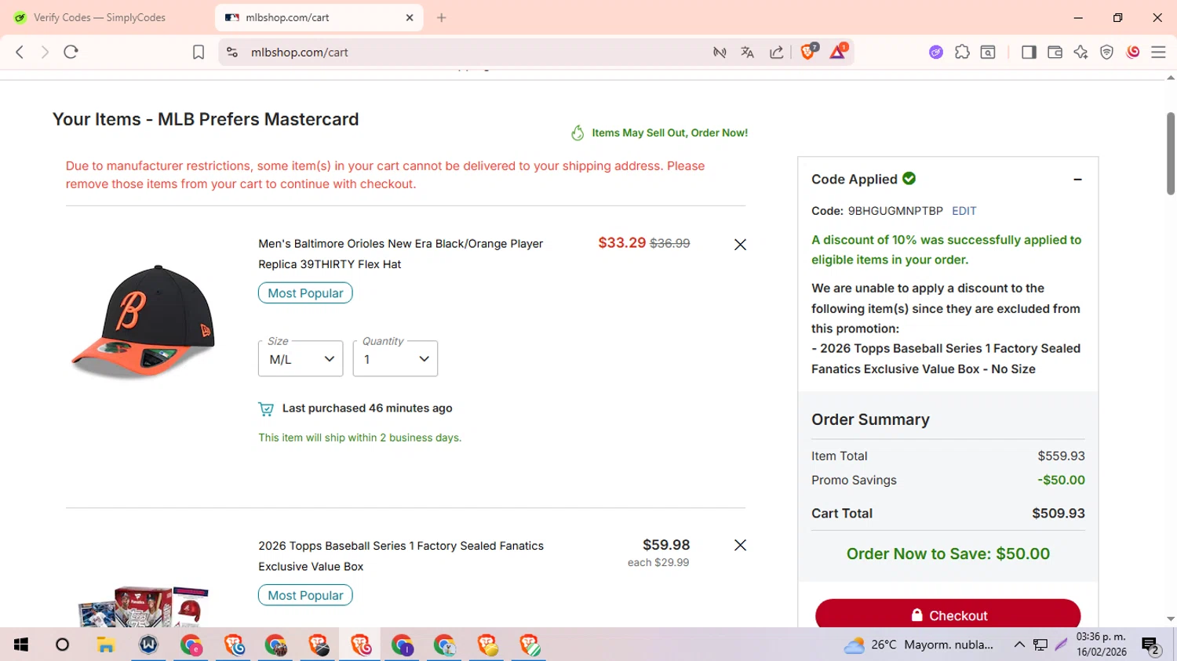Click the browser forward arrow
The width and height of the screenshot is (1177, 661).
click(x=45, y=52)
